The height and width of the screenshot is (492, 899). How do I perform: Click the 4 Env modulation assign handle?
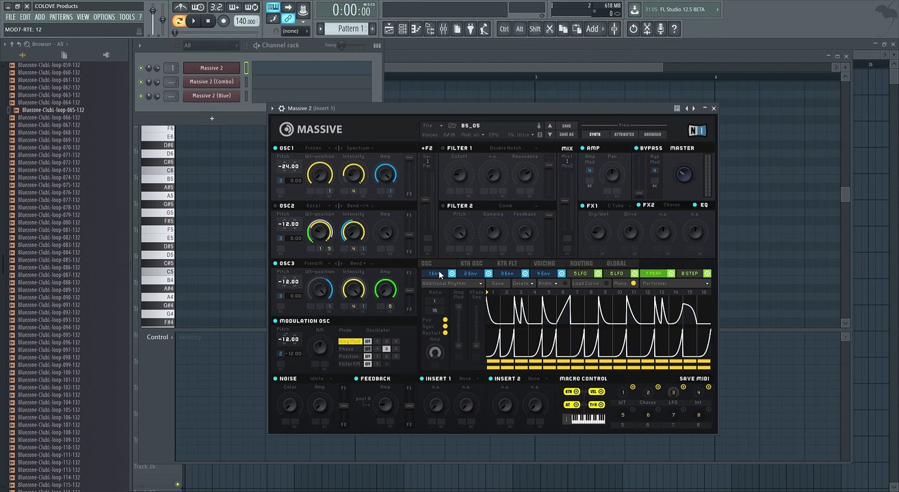tap(562, 274)
